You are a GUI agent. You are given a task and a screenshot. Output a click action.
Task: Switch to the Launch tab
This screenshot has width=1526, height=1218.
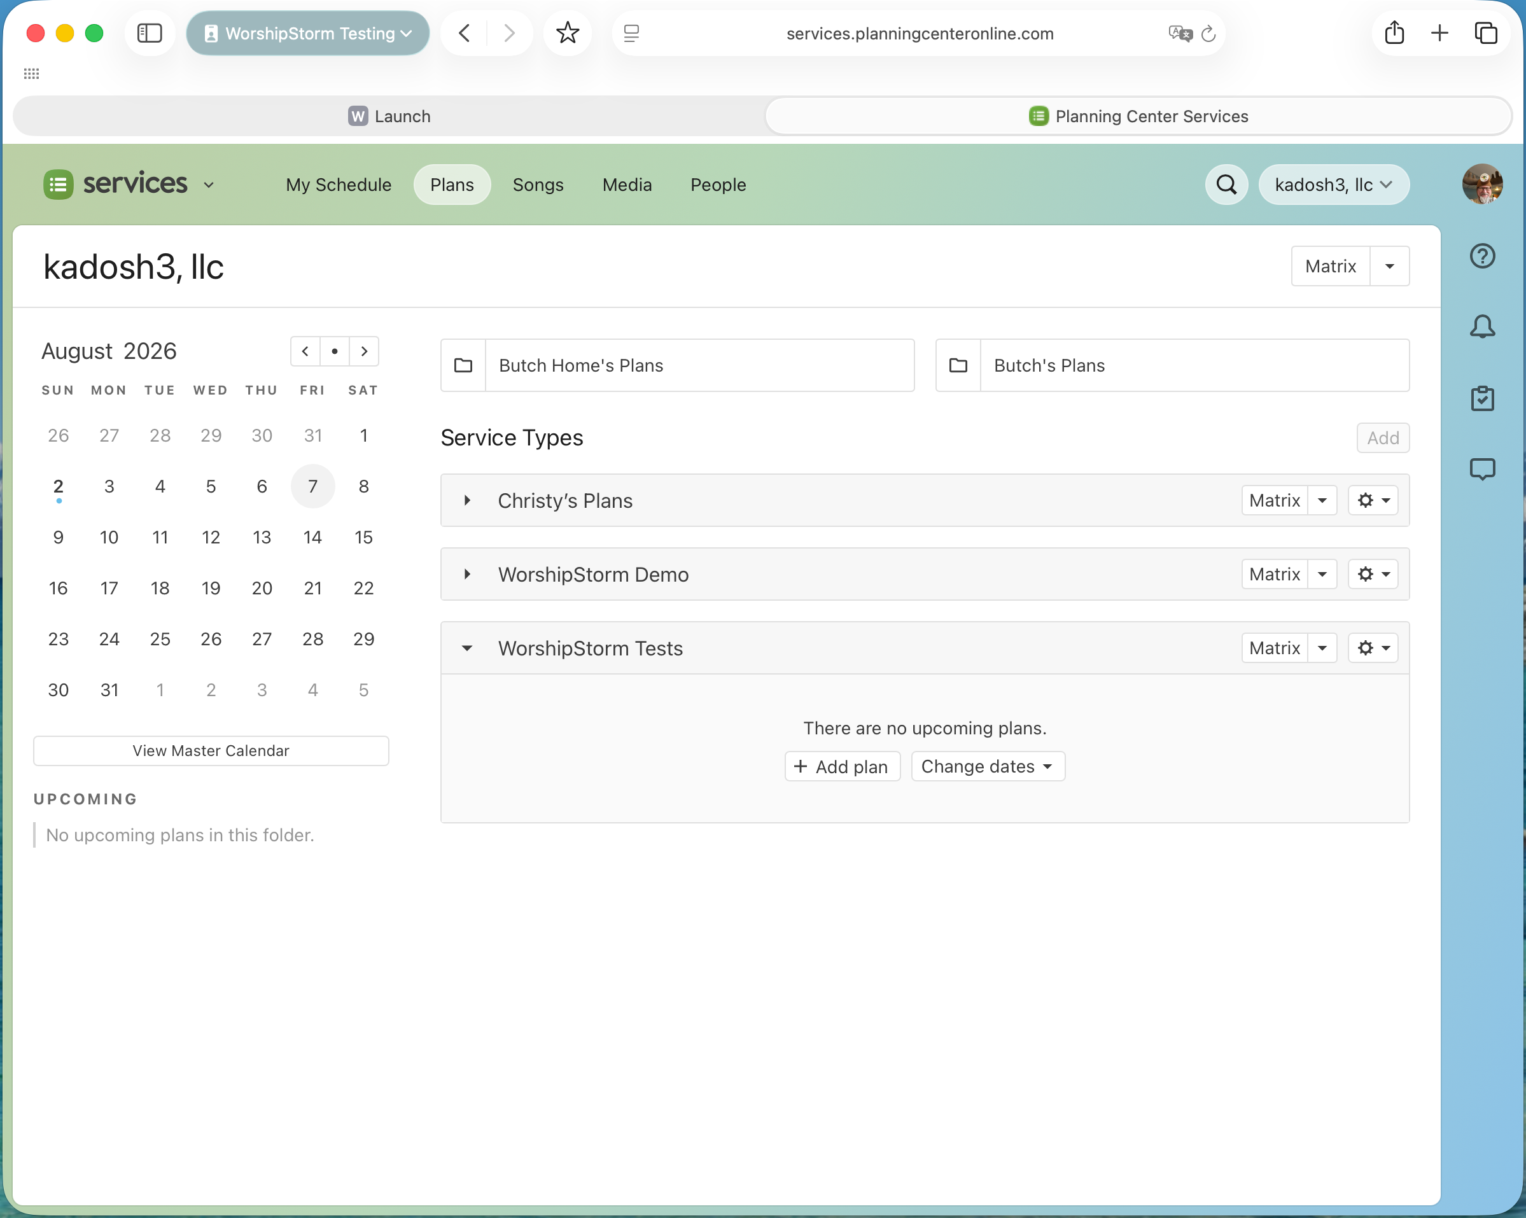pyautogui.click(x=389, y=116)
